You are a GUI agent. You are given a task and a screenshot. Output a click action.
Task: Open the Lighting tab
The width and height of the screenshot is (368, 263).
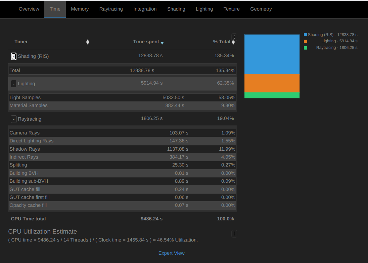204,9
